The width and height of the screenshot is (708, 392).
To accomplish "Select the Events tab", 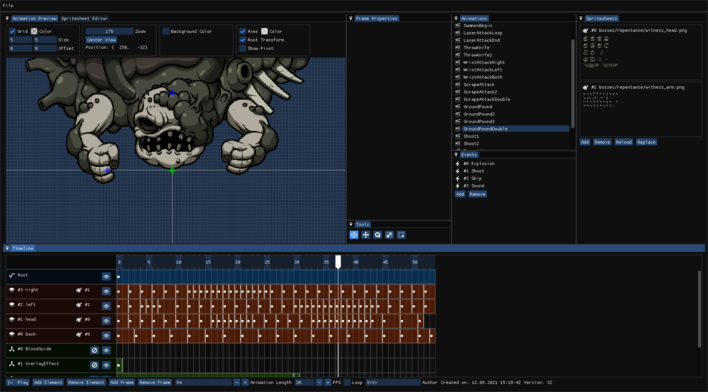I will (x=469, y=155).
